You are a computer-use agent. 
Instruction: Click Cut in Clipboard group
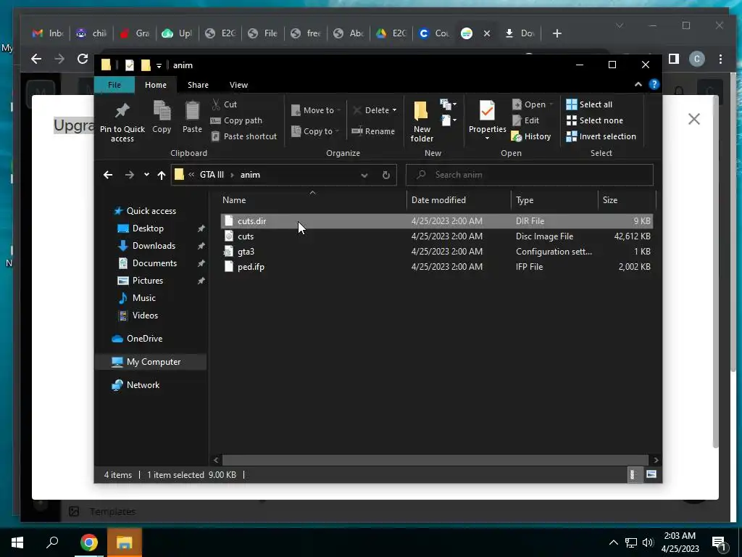225,104
